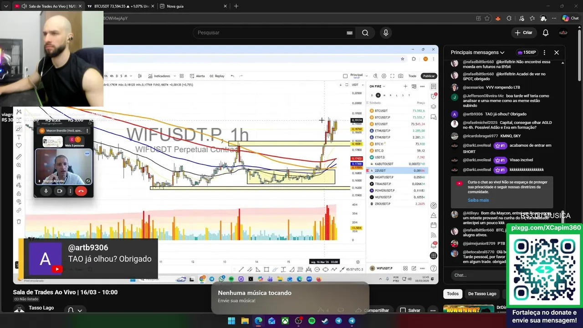The height and width of the screenshot is (328, 583).
Task: Select the ruler measure tool in the drawing toolbar
Action: tap(19, 157)
